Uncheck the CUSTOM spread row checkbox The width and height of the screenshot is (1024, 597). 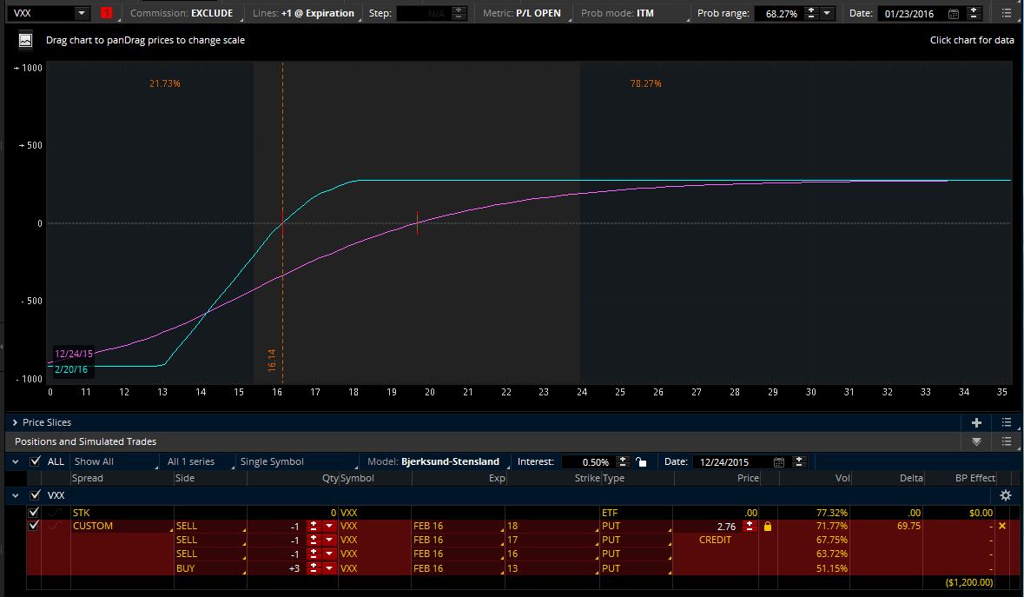coord(34,526)
